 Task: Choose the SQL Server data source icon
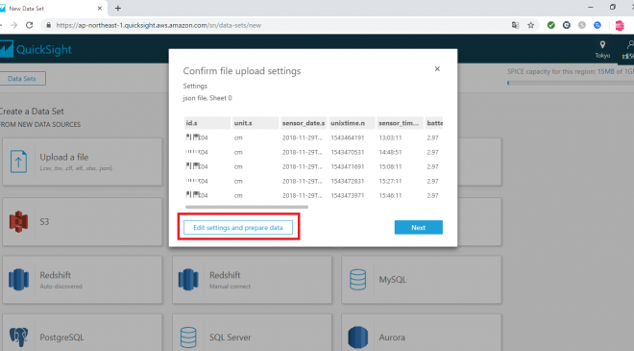(188, 338)
